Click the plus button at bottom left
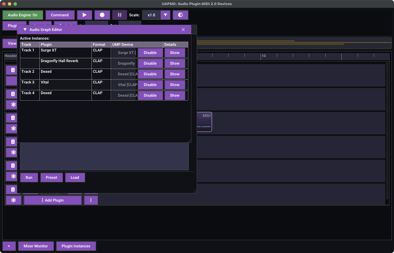 click(x=9, y=246)
